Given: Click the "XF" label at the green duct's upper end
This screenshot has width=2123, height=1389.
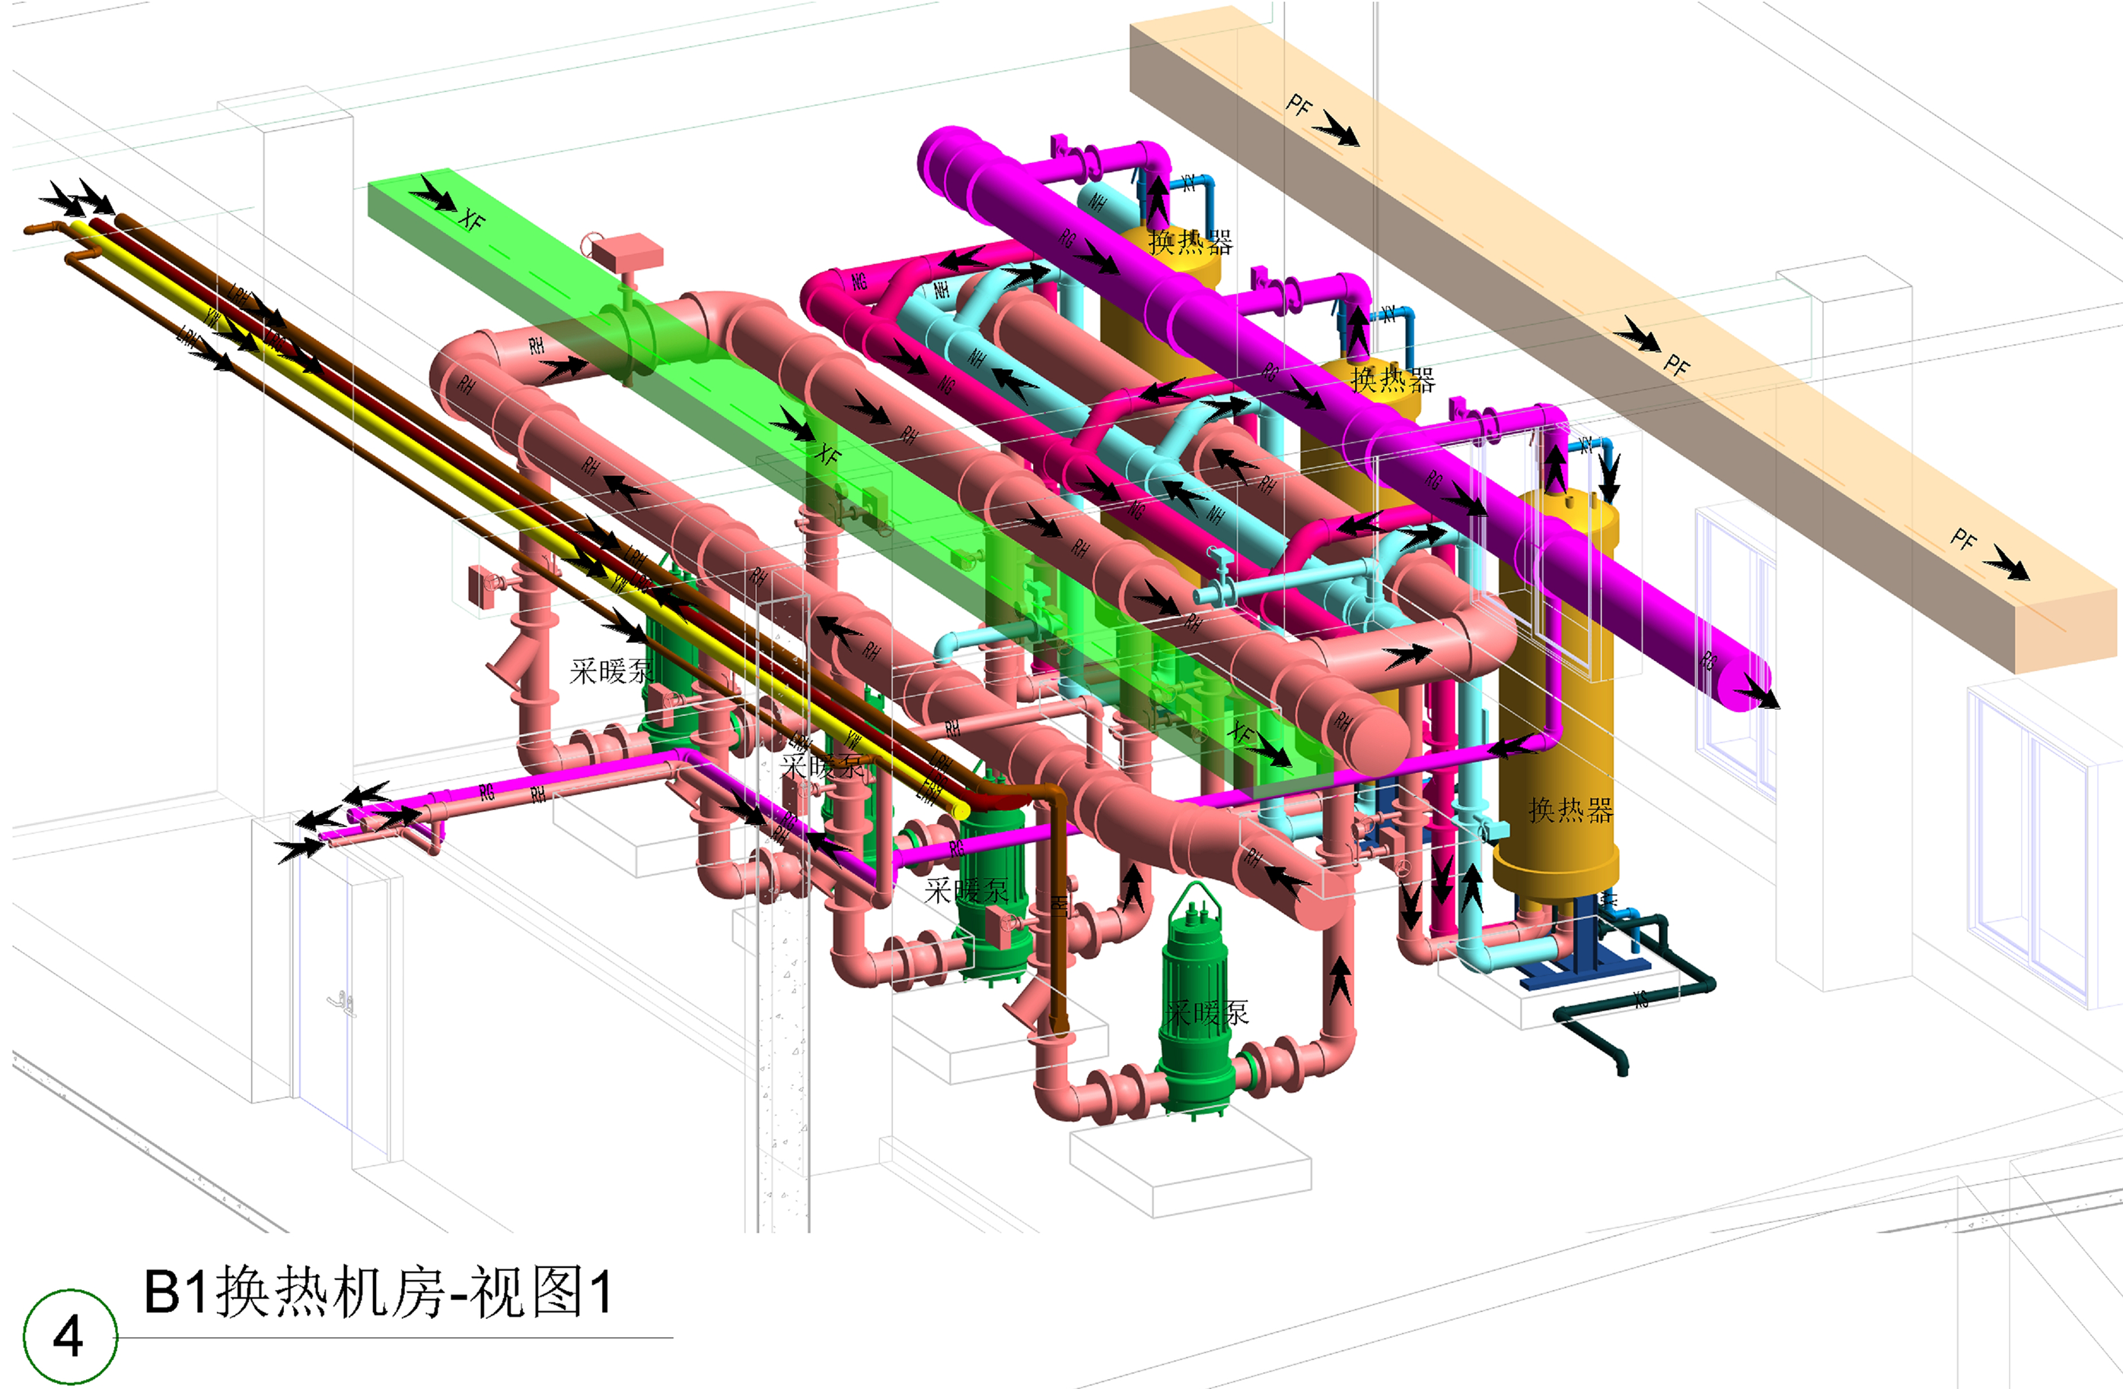Looking at the screenshot, I should [x=472, y=219].
